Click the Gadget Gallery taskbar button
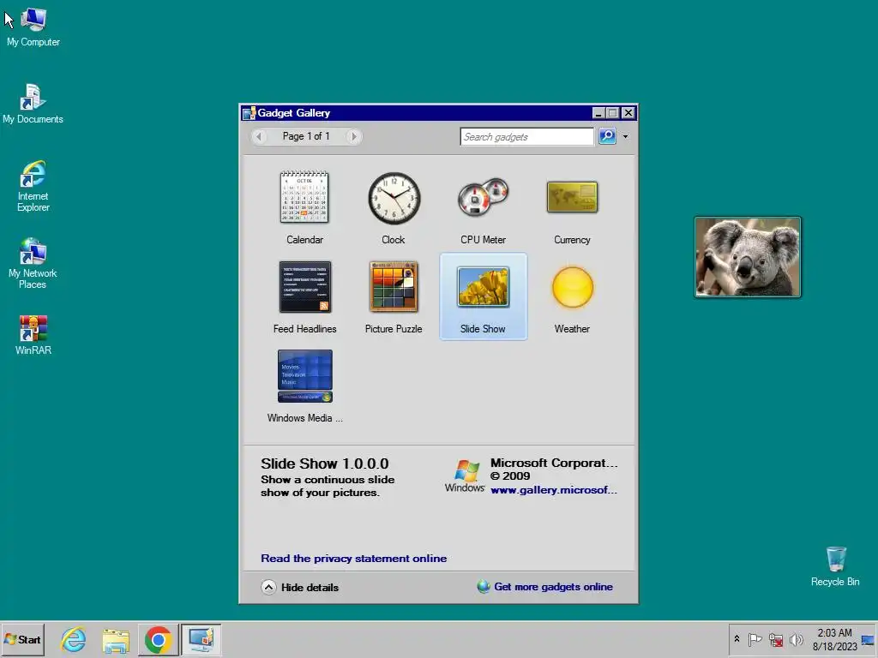 point(201,639)
